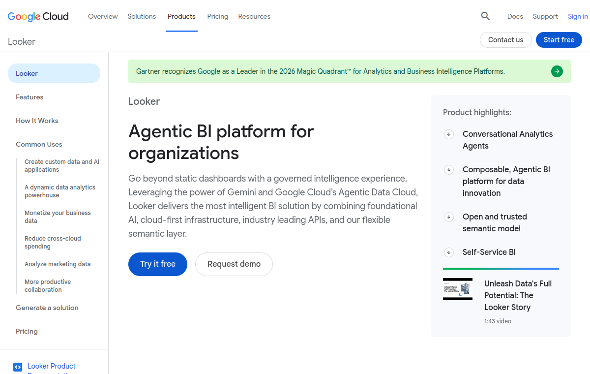Open the Looker Product Documentation link
590x374 pixels.
(52, 368)
